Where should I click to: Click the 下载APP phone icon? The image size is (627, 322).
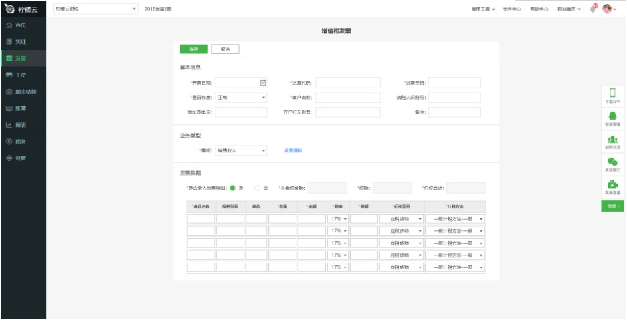tap(612, 94)
